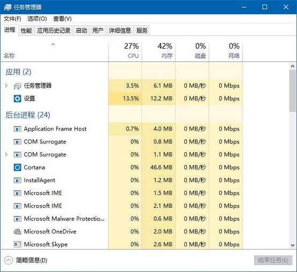Select Application Frame Host row name
Viewport: 297px width, 272px height.
coord(55,129)
